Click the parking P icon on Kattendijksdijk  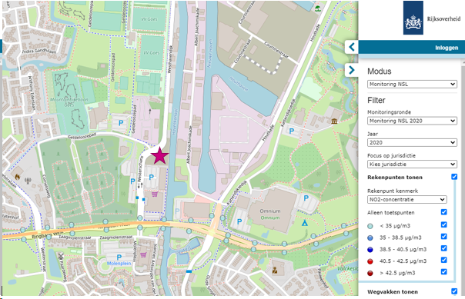(x=292, y=131)
